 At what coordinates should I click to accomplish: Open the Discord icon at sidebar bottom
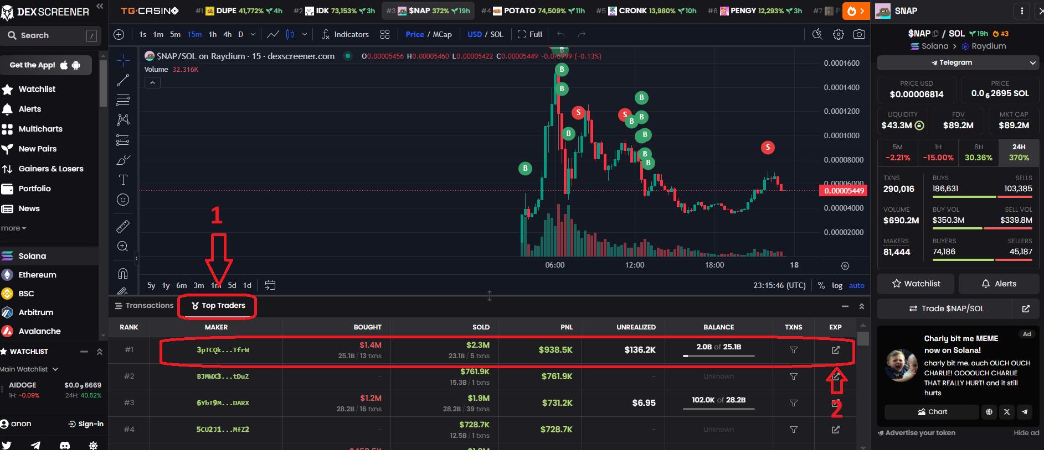pos(64,446)
